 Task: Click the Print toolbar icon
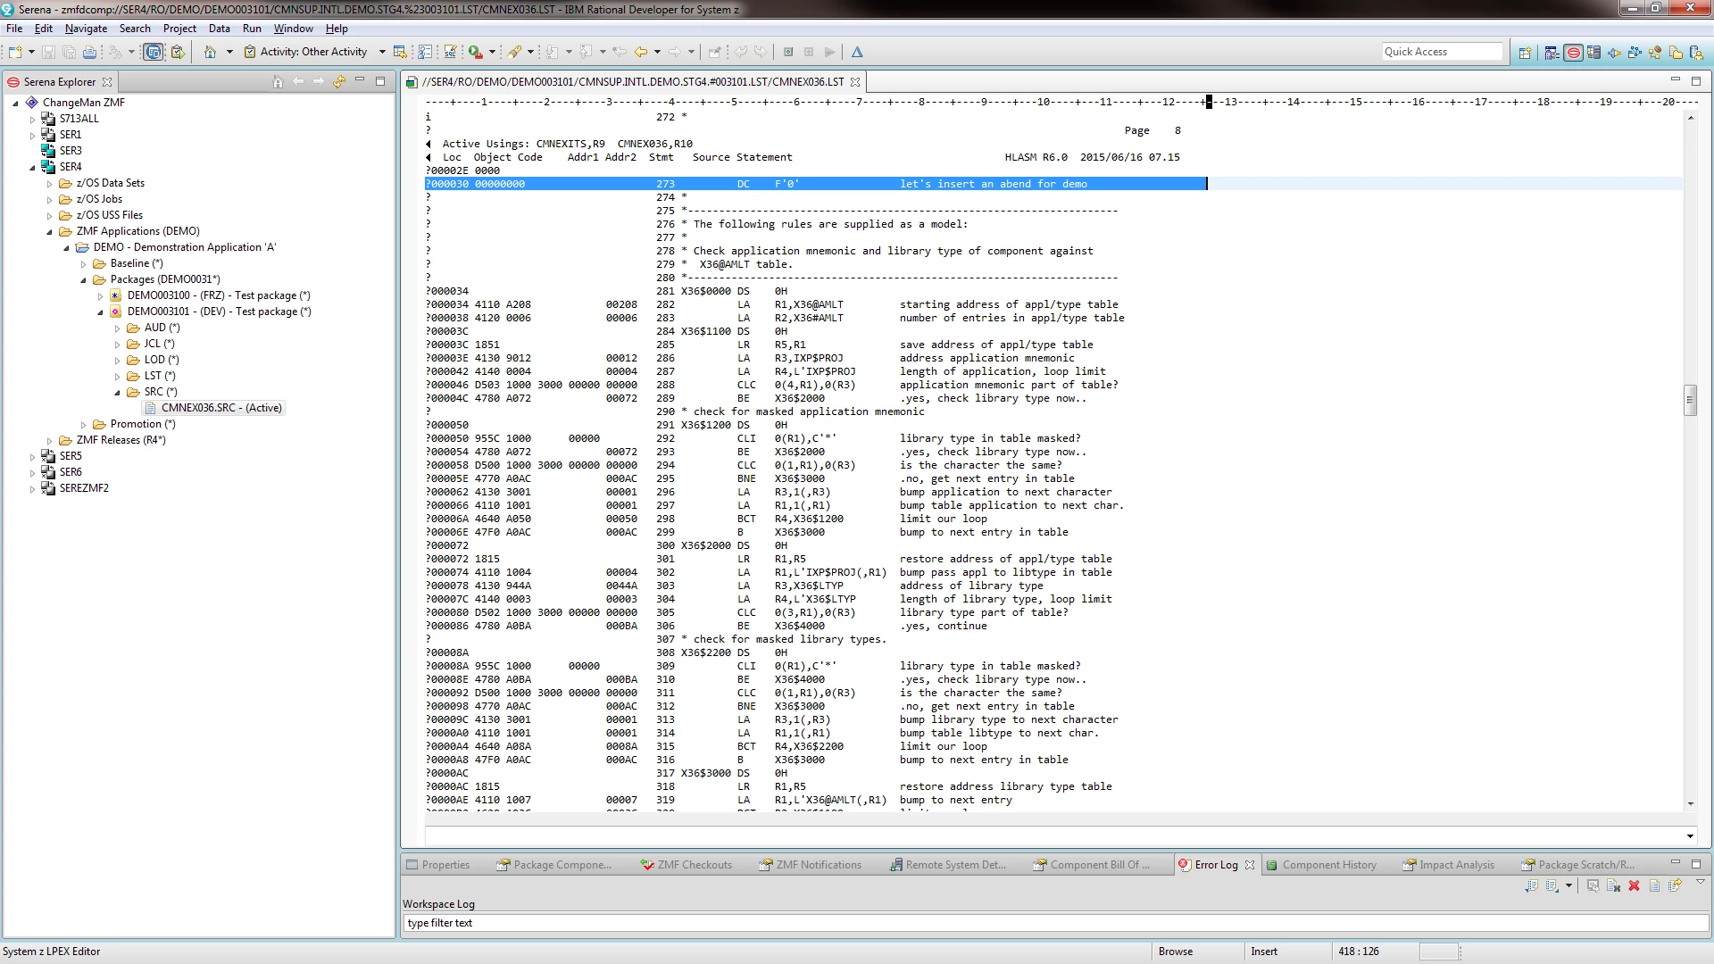pos(89,53)
